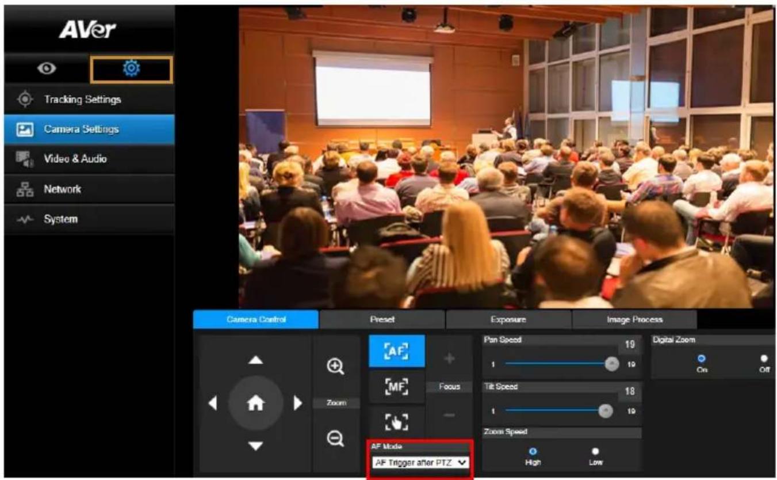Tilt camera up with up arrow
Image resolution: width=777 pixels, height=480 pixels.
[256, 360]
